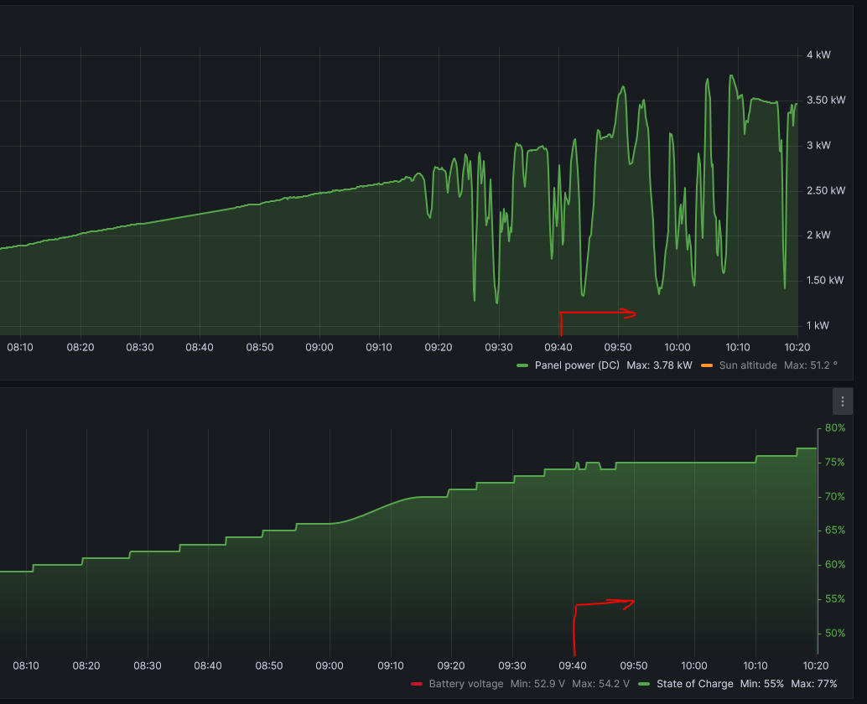This screenshot has height=704, width=867.
Task: Isolate the State of Charge series
Action: click(x=694, y=684)
